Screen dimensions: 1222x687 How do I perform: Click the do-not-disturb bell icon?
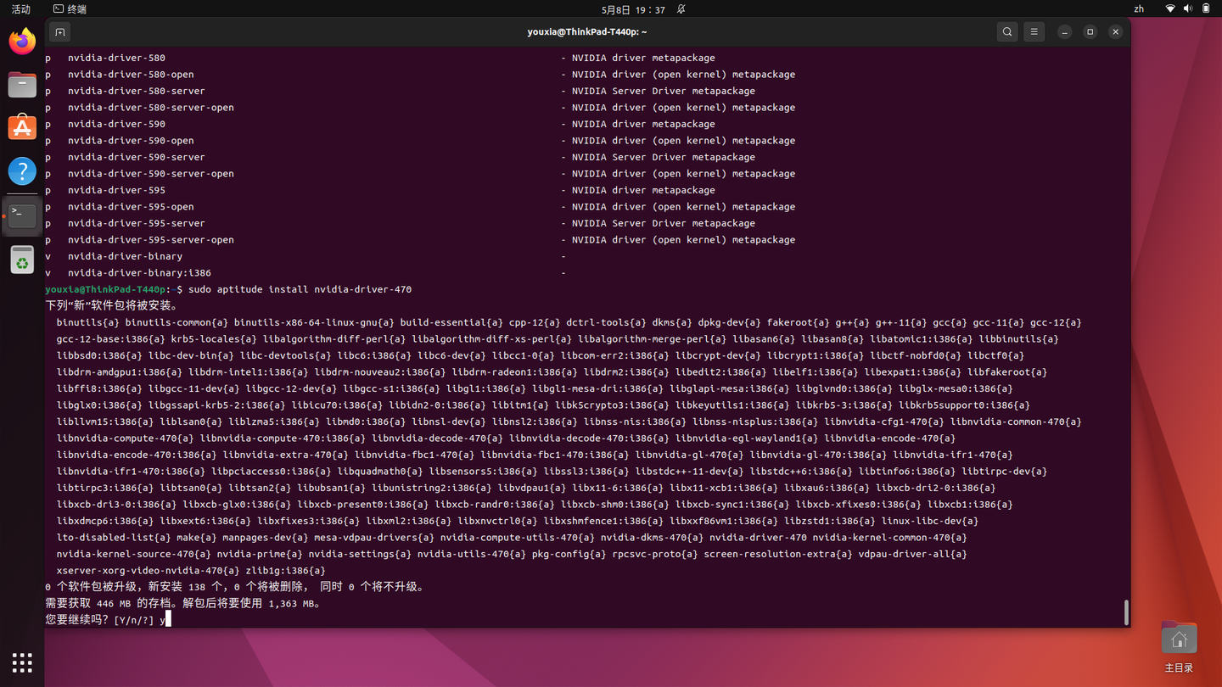click(x=681, y=9)
